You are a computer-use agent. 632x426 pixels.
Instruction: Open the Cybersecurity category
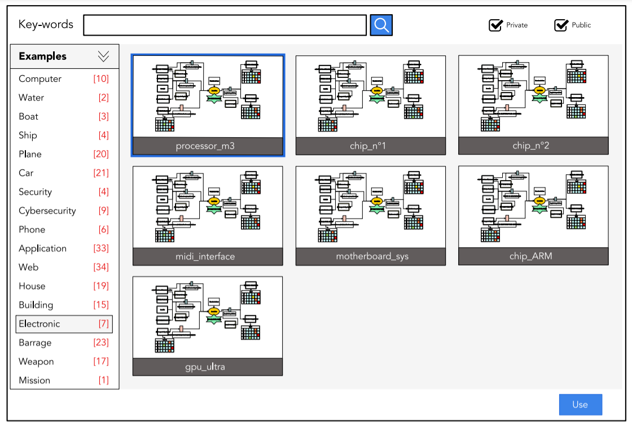(x=64, y=210)
